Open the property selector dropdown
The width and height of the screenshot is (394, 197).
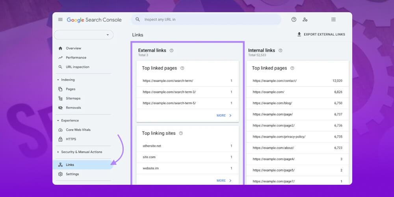click(84, 35)
